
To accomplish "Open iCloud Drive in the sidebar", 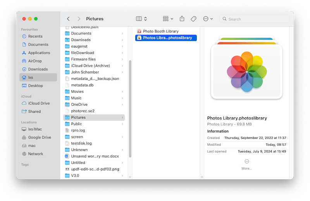I will [x=39, y=103].
